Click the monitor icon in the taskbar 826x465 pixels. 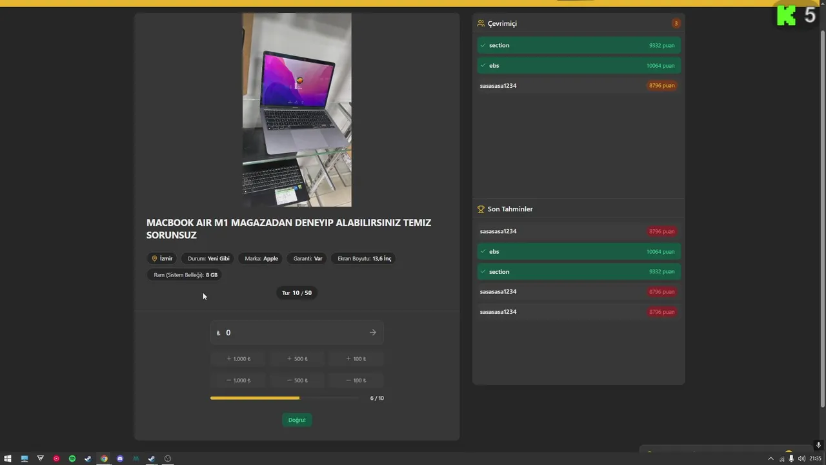25,459
